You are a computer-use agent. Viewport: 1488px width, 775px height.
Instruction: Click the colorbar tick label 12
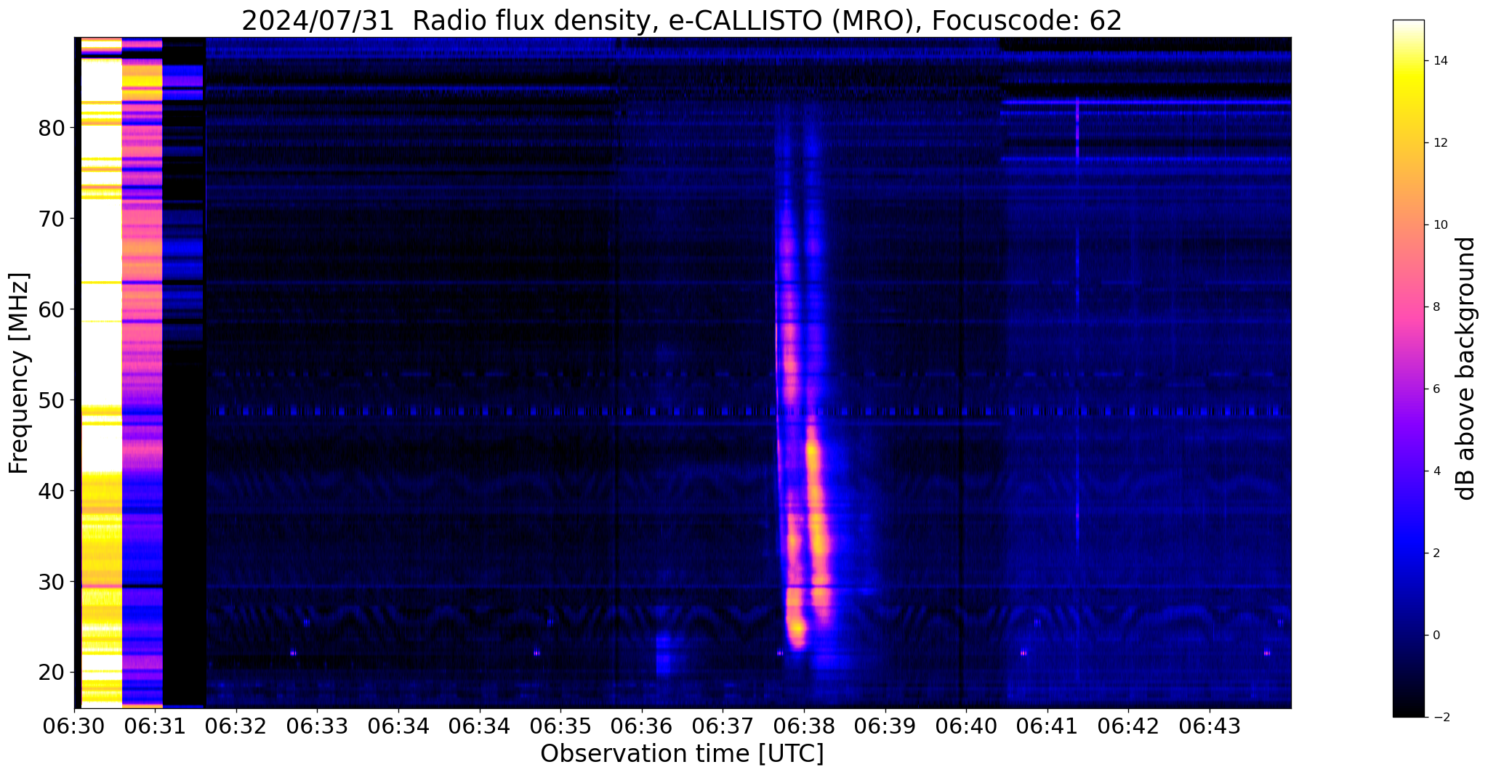click(1439, 143)
